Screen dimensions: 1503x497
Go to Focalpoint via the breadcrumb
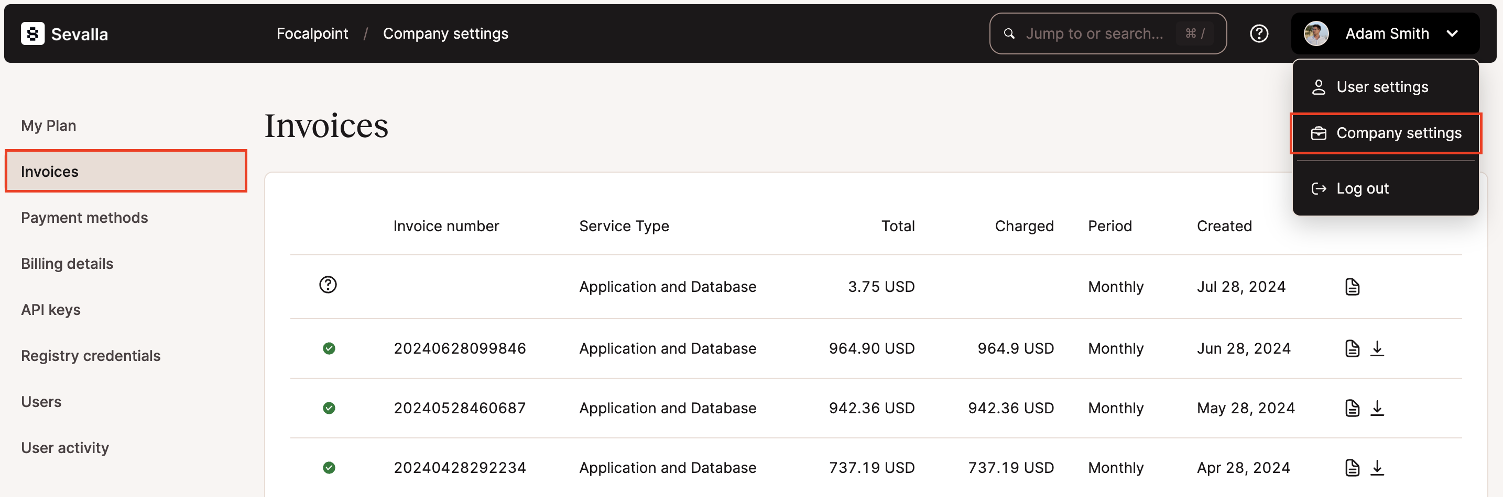312,33
